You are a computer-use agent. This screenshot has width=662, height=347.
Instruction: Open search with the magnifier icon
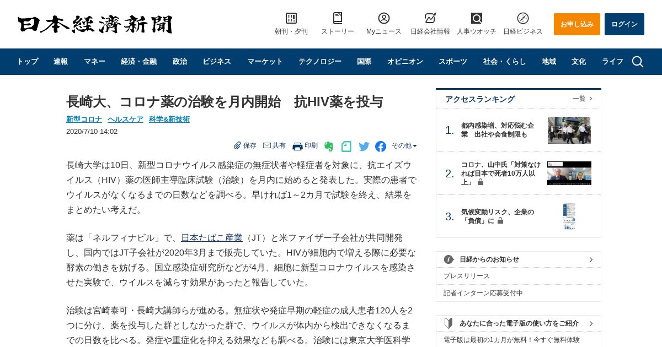(638, 62)
